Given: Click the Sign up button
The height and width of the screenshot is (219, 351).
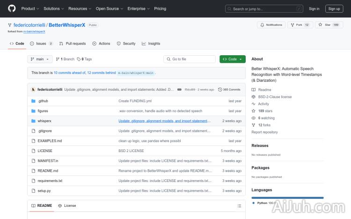Looking at the screenshot, I should click(334, 8).
